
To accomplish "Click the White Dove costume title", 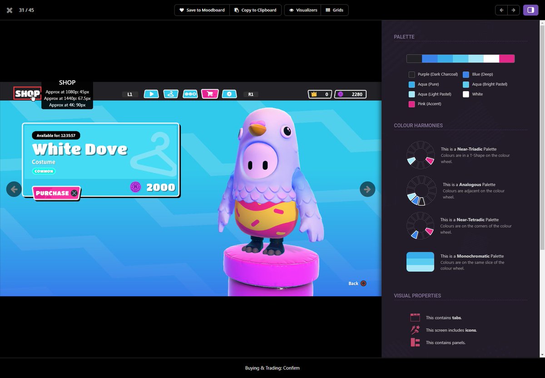I will tap(79, 149).
